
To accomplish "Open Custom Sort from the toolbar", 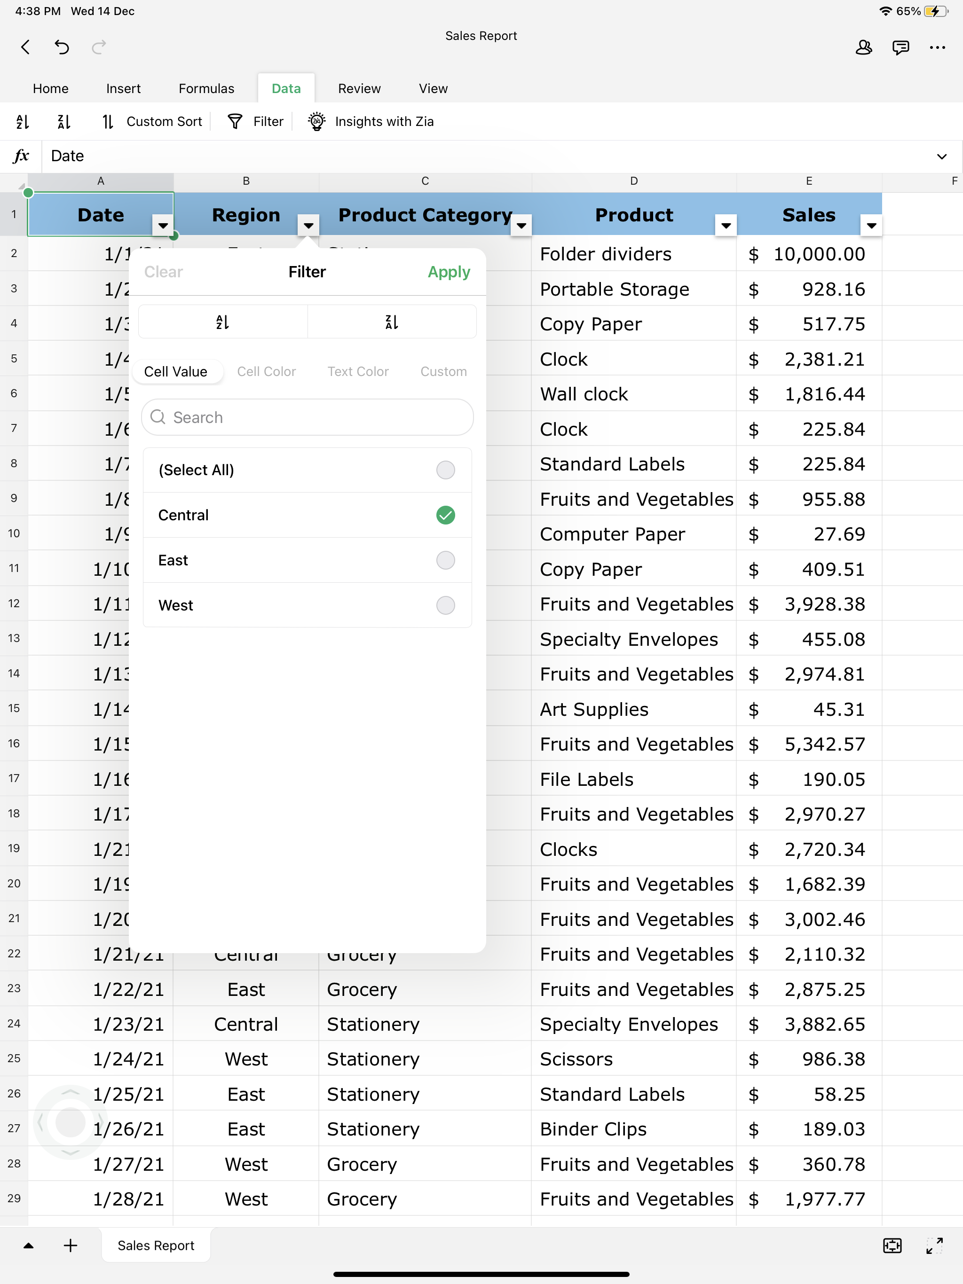I will (x=153, y=121).
